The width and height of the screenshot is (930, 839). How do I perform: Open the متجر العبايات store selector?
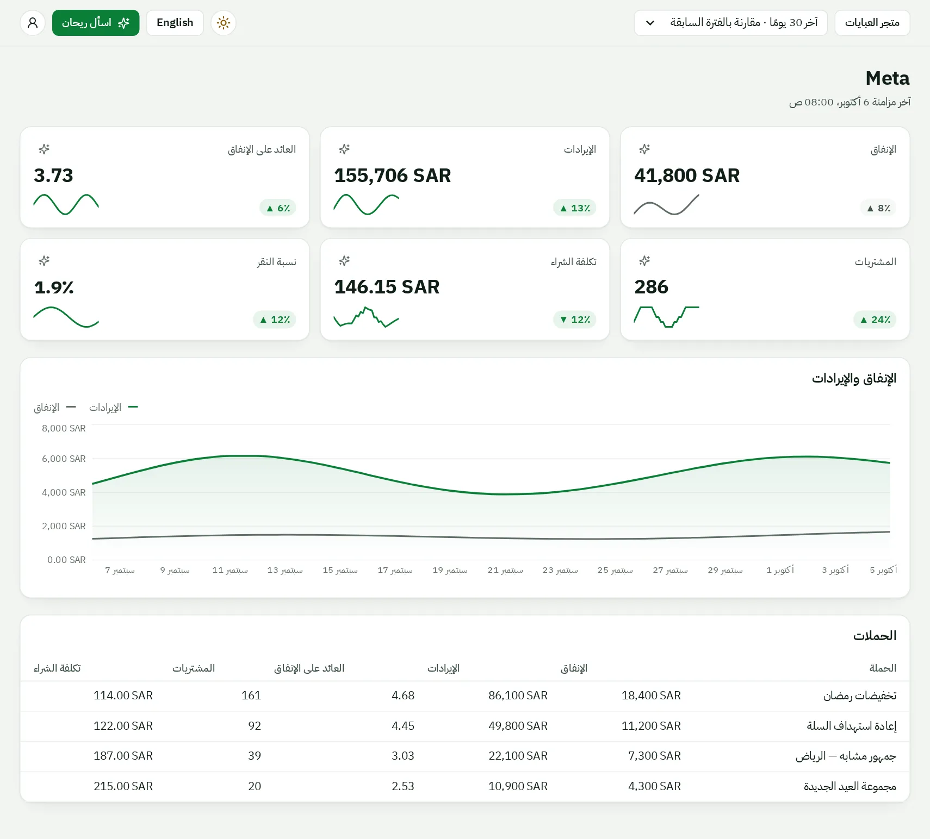tap(872, 23)
